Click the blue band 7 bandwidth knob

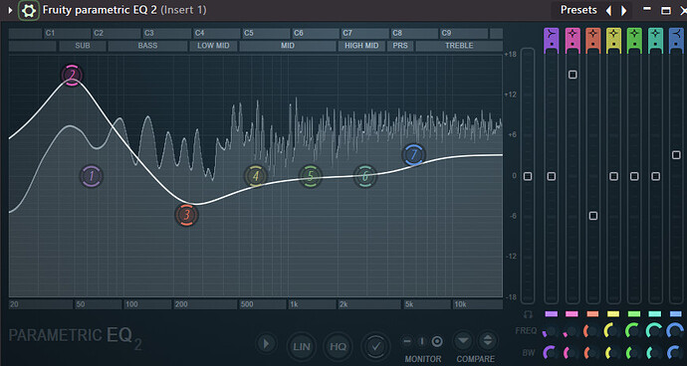click(x=676, y=352)
